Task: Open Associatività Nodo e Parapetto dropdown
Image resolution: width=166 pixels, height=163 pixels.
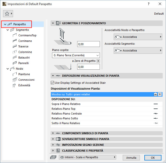Action: [138, 37]
